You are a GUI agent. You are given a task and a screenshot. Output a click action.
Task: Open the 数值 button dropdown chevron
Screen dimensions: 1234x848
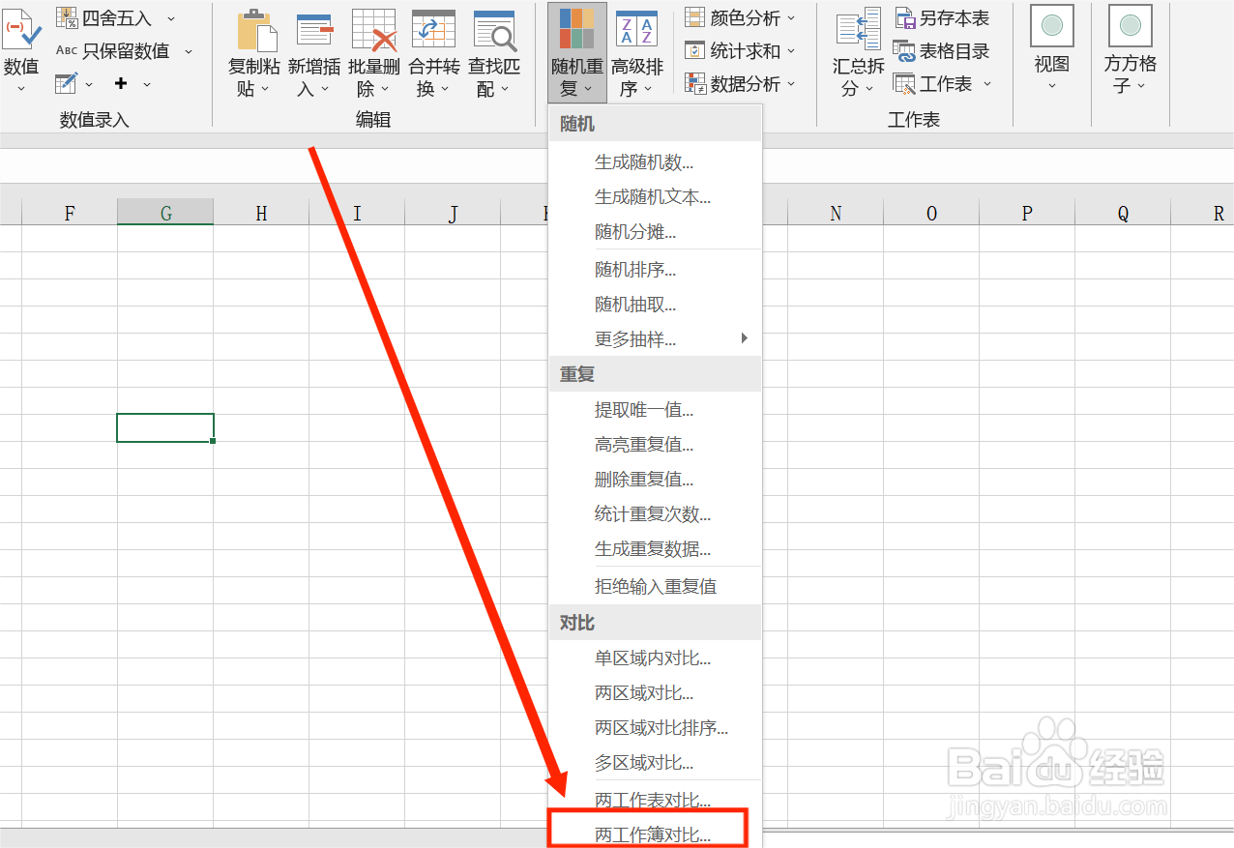(x=21, y=88)
